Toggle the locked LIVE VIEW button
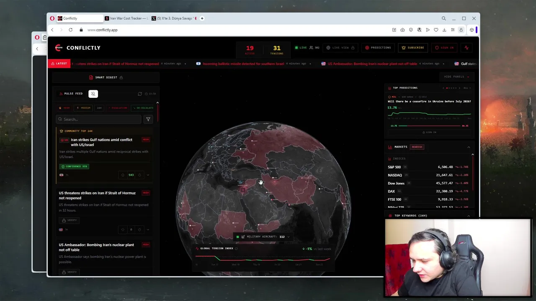Screen dimensions: 536x301 (x=340, y=48)
